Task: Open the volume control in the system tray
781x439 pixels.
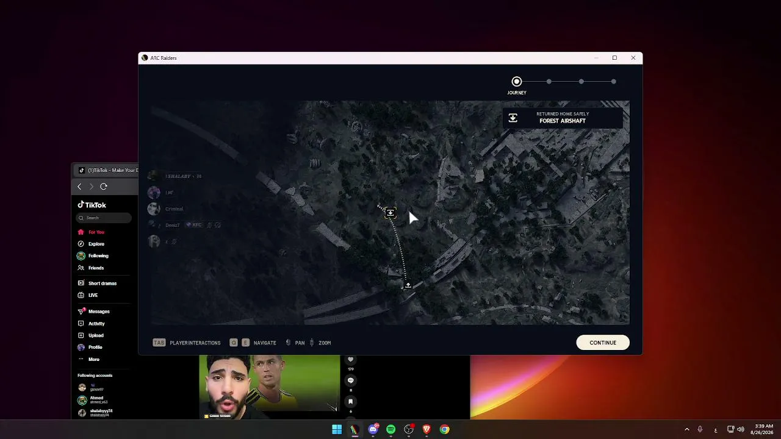Action: 741,429
